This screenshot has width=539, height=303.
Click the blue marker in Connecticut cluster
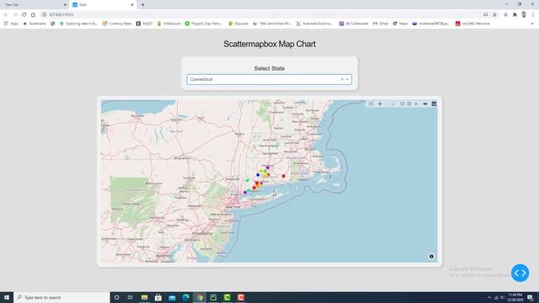point(258,175)
